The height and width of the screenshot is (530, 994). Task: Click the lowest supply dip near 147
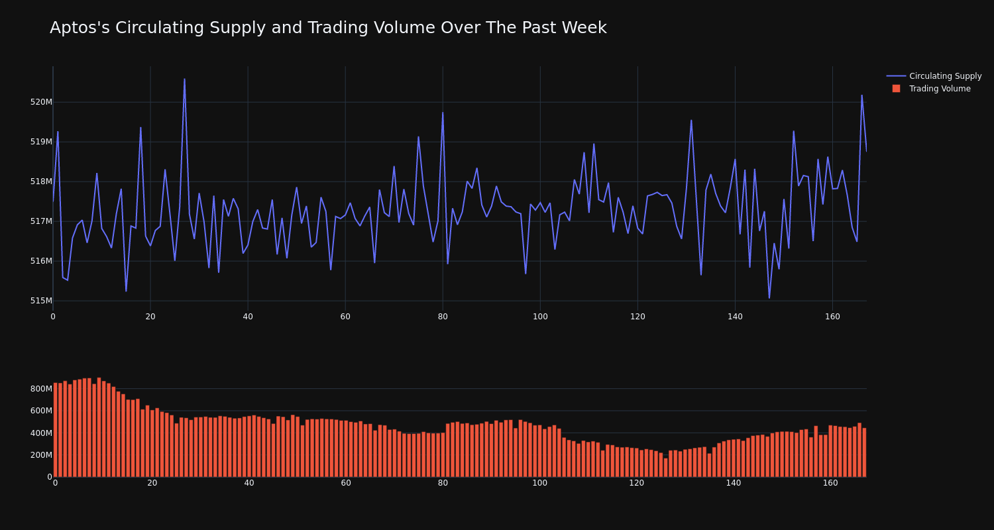point(769,298)
